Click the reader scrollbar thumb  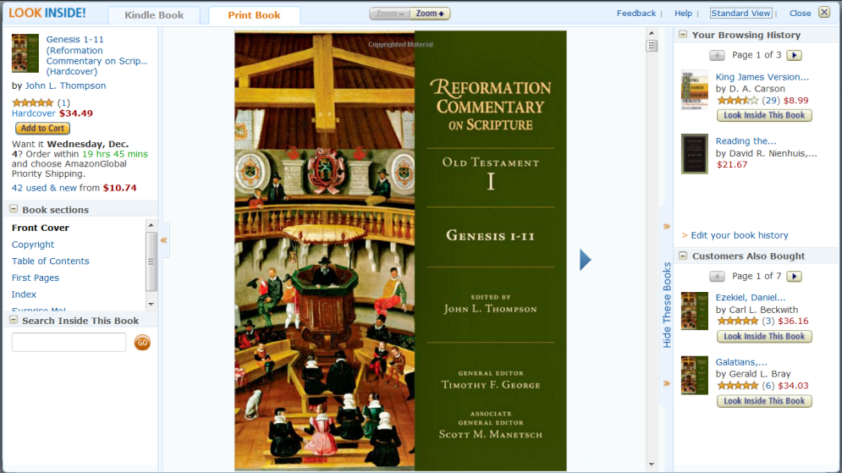click(652, 46)
